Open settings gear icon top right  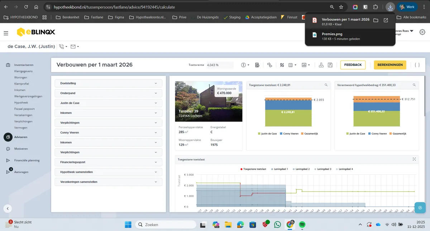(422, 32)
